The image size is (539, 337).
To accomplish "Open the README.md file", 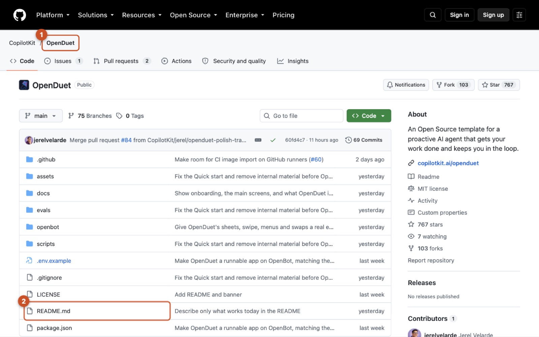I will click(x=54, y=311).
